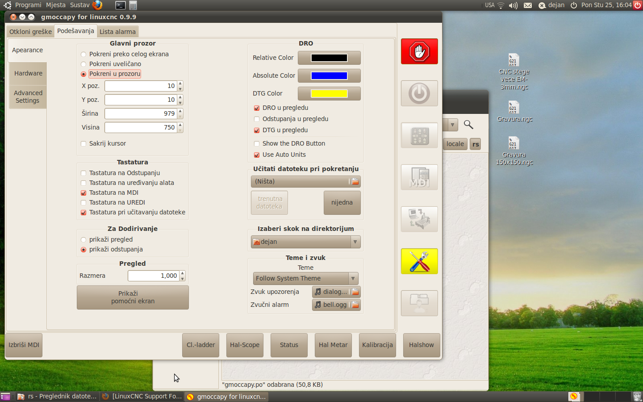Open the Hardware settings tab

[x=28, y=73]
